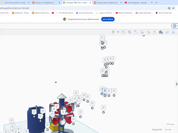
Task: Click the Show all lightbulb icon
Action: pos(113,32)
